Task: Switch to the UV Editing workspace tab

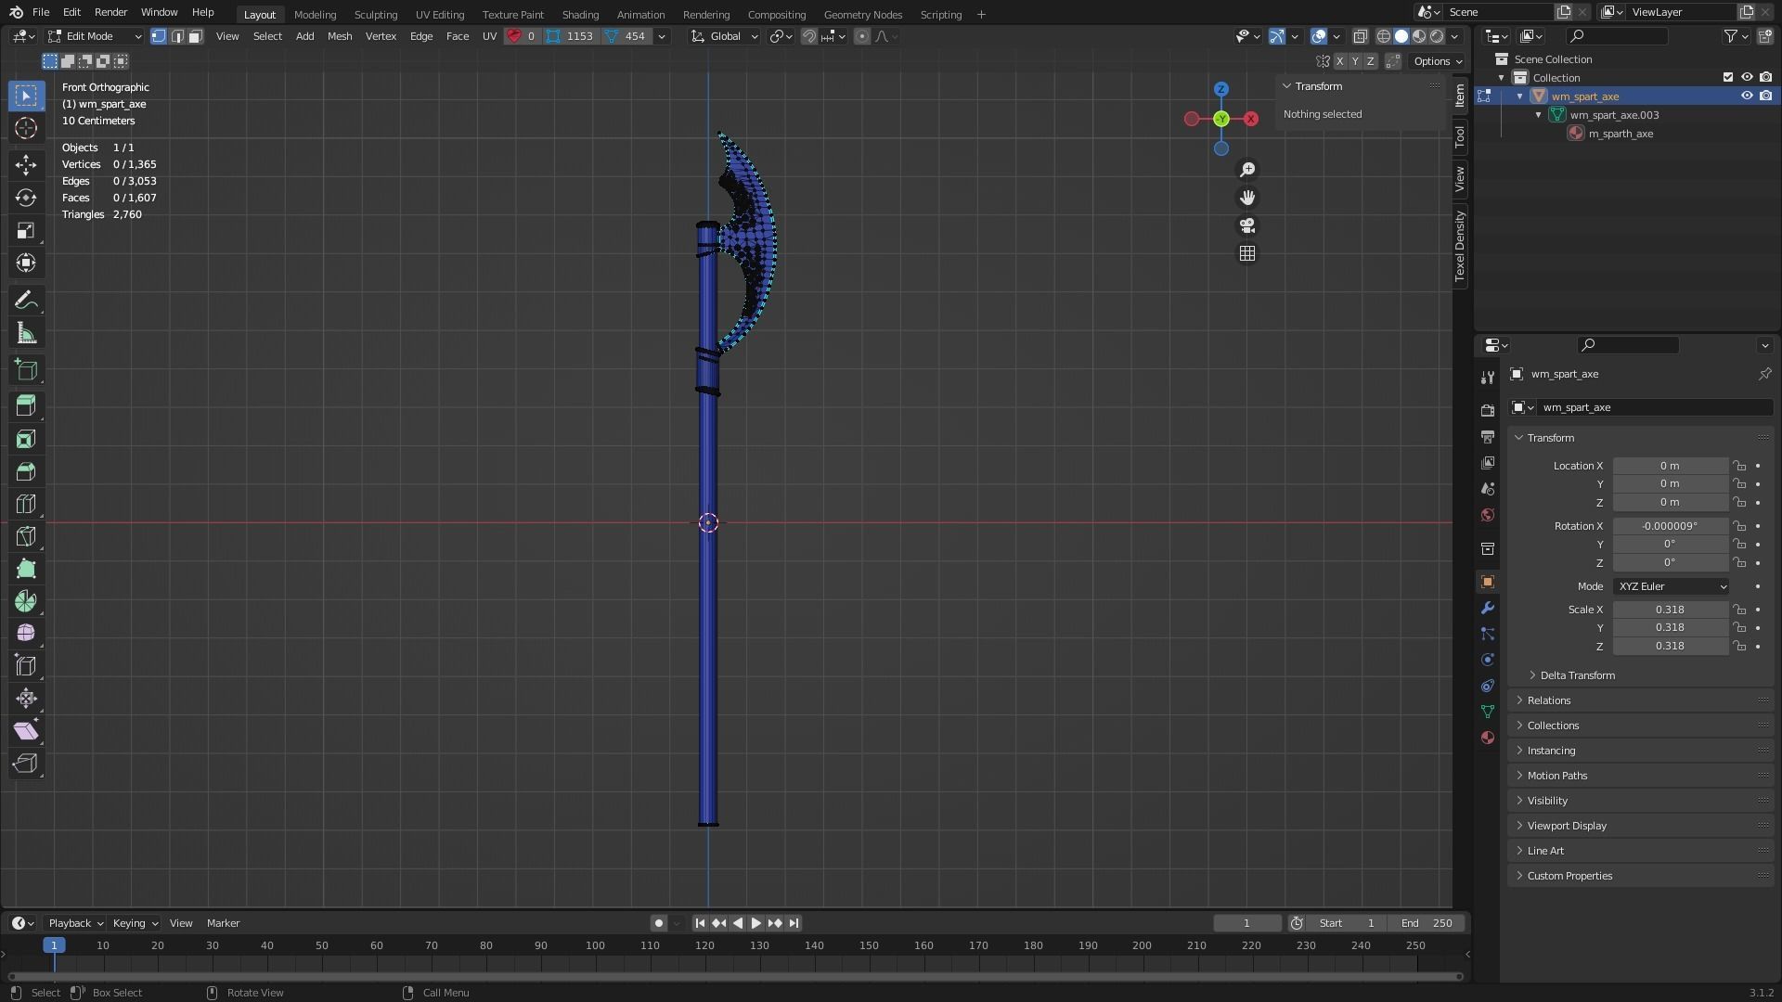Action: coord(440,14)
